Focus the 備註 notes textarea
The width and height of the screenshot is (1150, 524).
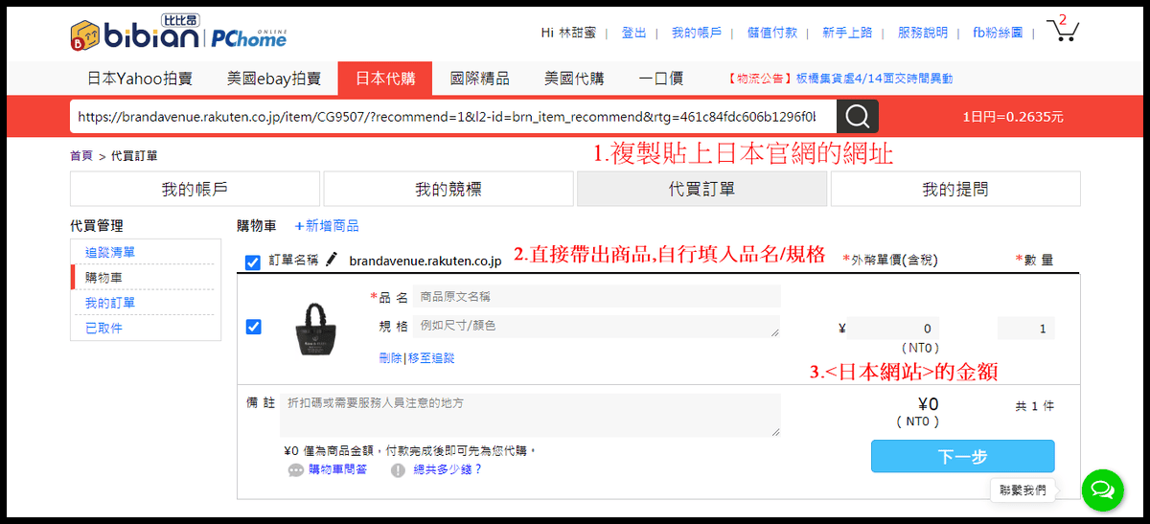coord(530,415)
